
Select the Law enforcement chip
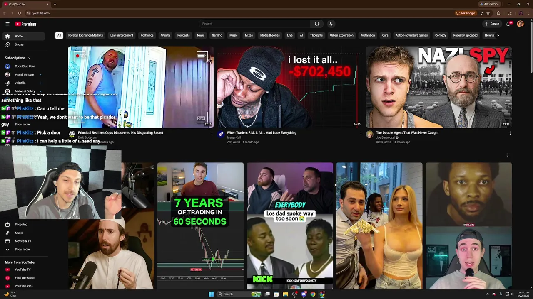122,35
